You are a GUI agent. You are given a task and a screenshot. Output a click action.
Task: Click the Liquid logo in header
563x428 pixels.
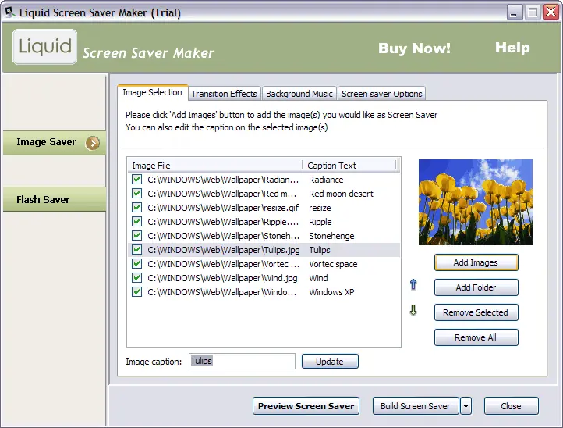45,47
